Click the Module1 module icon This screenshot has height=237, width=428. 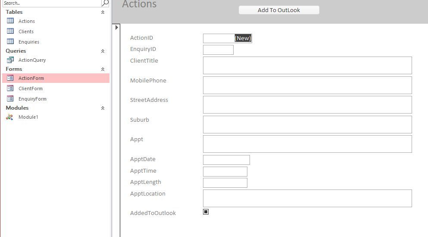coord(10,117)
